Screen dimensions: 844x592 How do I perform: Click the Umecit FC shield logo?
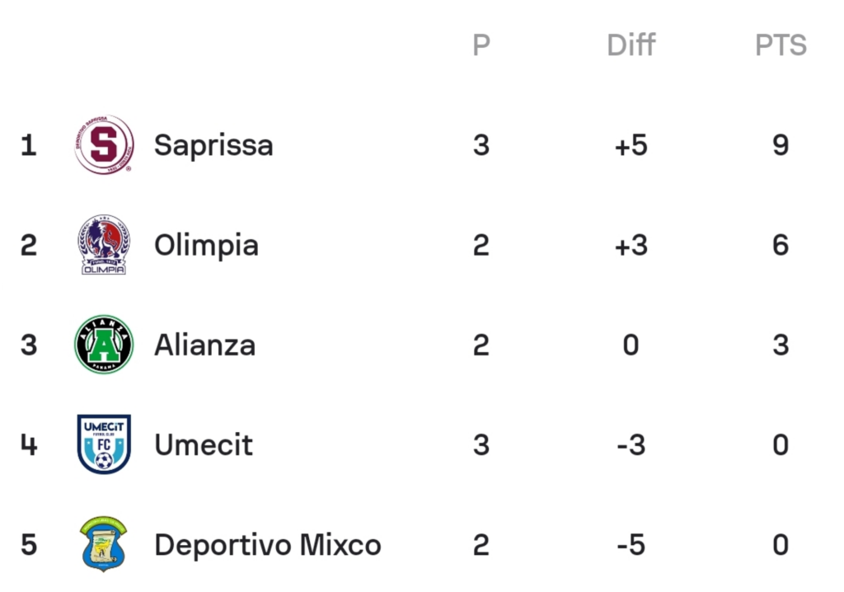pyautogui.click(x=104, y=444)
